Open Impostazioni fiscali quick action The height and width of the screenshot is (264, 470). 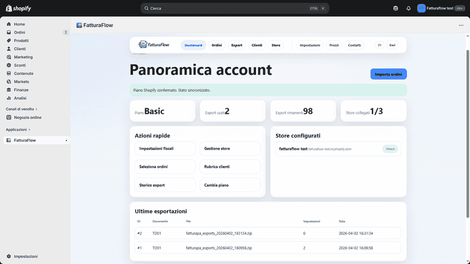tap(165, 148)
